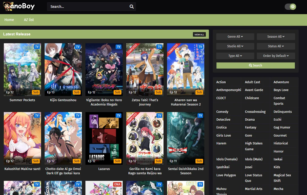Click the Love Polygon genre link

pos(226,175)
